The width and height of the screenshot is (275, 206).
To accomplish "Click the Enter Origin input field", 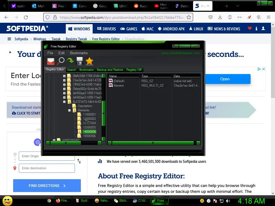I will click(x=47, y=156).
